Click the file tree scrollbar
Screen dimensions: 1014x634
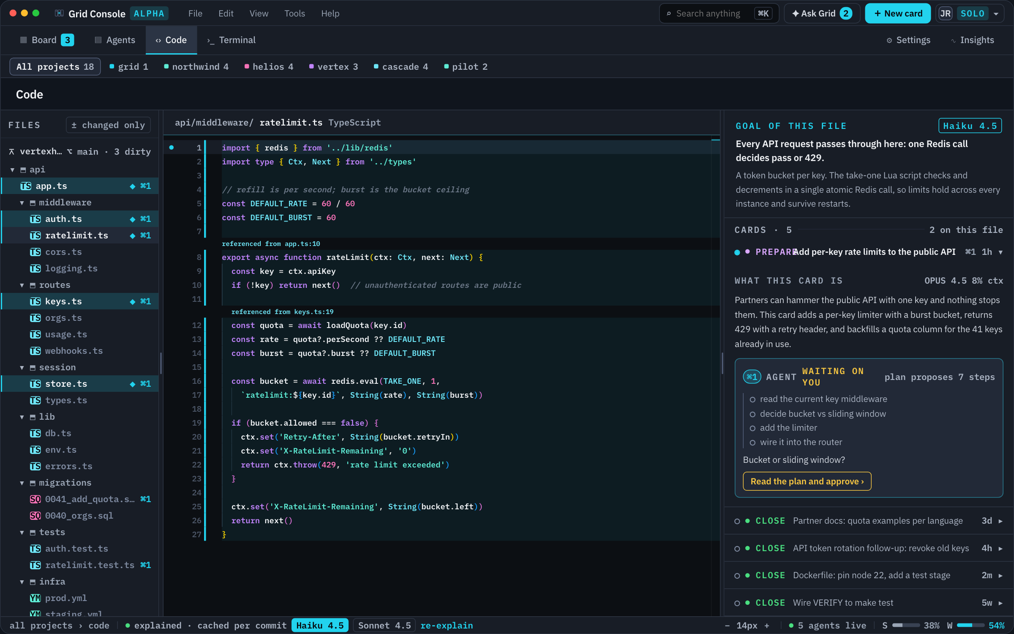pos(161,363)
